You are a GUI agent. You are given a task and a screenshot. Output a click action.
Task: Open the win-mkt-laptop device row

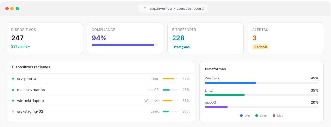pos(101,101)
